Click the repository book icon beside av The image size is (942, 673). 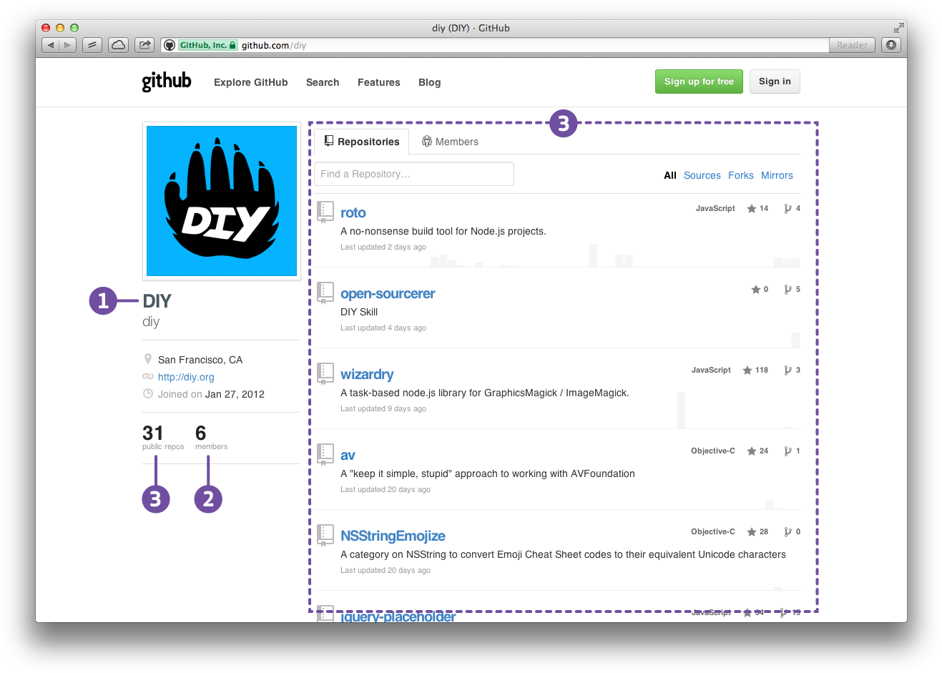tap(325, 453)
